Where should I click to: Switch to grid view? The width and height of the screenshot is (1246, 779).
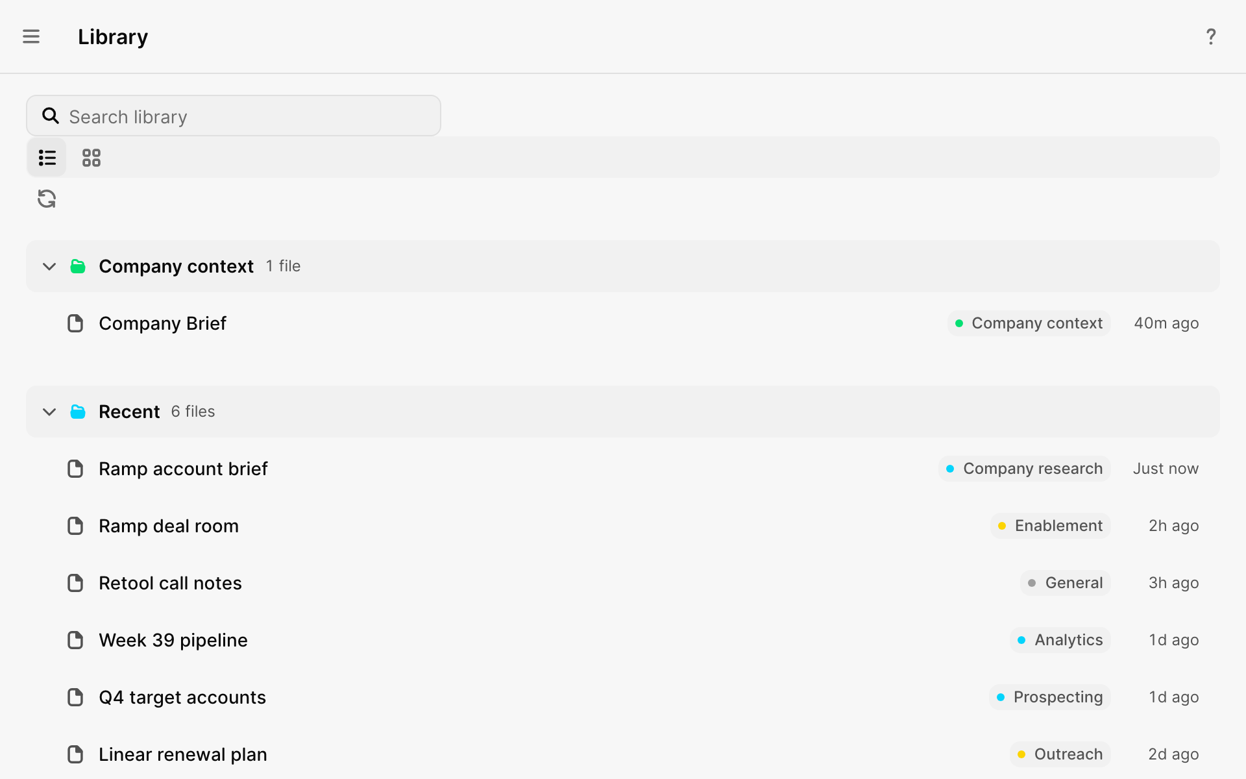pyautogui.click(x=92, y=157)
